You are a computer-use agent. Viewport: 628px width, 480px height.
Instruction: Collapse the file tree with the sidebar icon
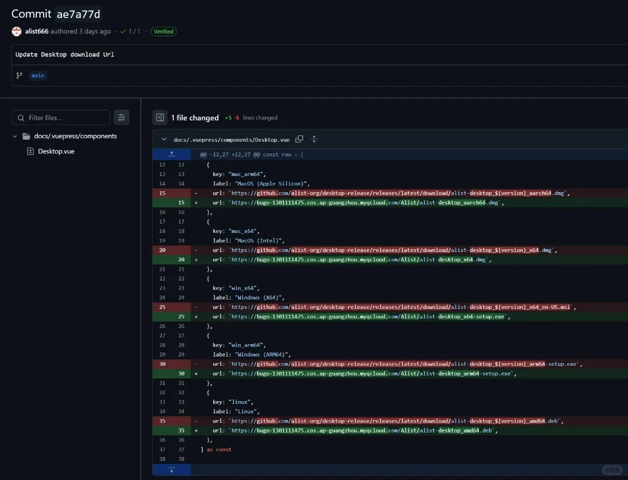pos(160,118)
